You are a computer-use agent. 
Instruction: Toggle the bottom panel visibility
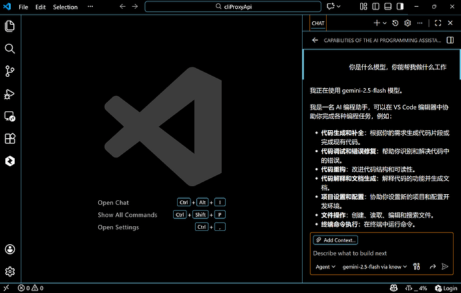click(388, 7)
